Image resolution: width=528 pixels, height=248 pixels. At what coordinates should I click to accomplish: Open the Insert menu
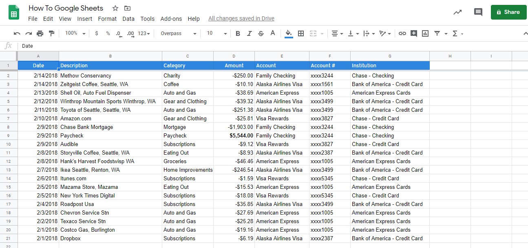[x=85, y=19]
